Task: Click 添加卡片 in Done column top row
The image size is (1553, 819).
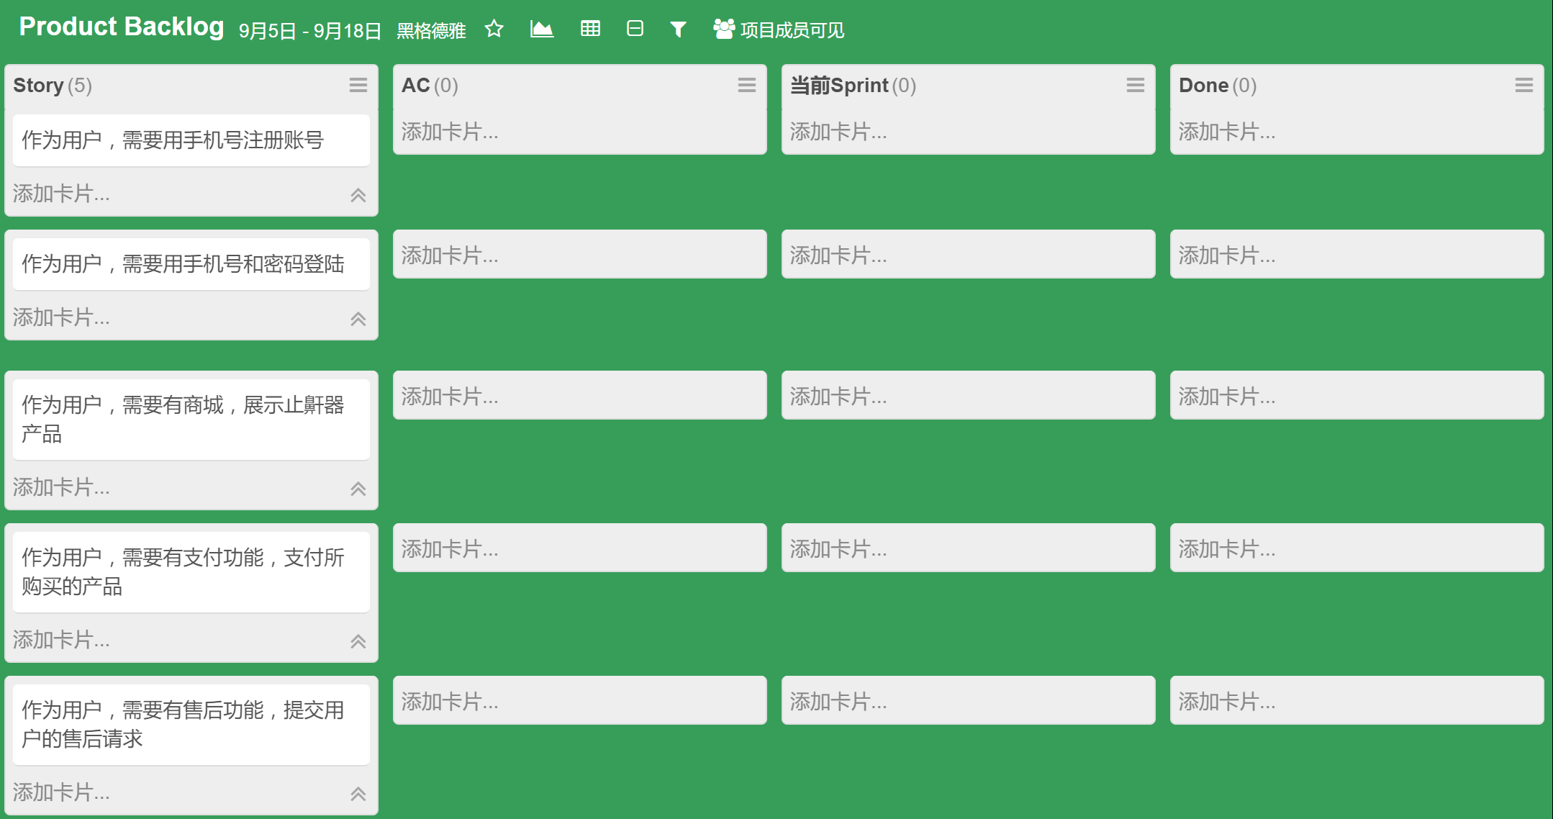Action: pos(1228,132)
